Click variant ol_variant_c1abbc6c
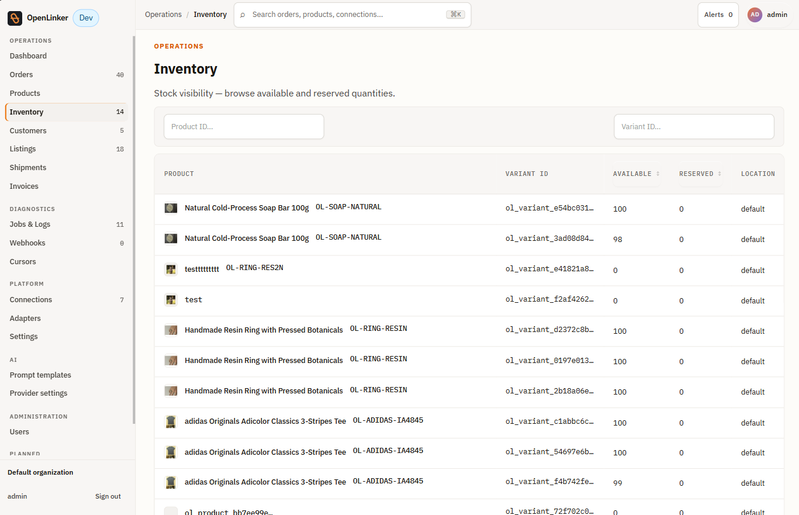Image resolution: width=799 pixels, height=515 pixels. tap(549, 423)
